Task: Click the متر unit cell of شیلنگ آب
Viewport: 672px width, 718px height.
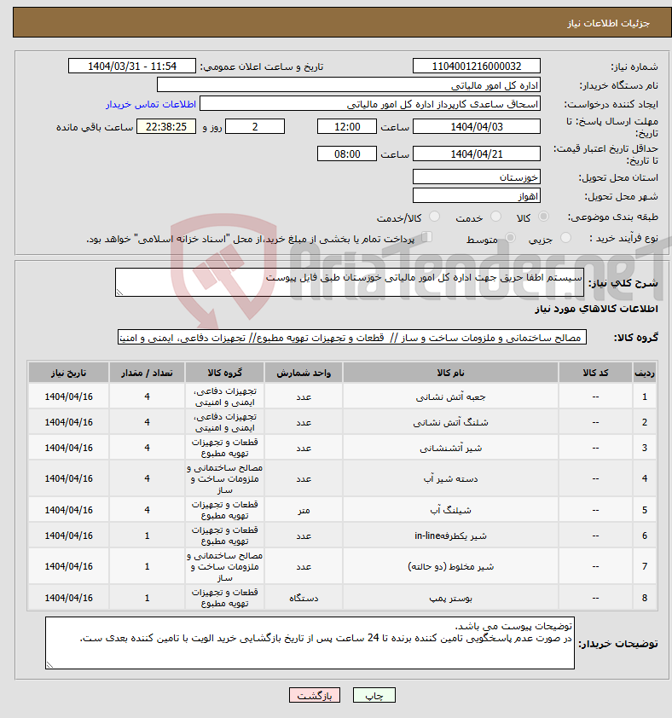Action: click(304, 510)
